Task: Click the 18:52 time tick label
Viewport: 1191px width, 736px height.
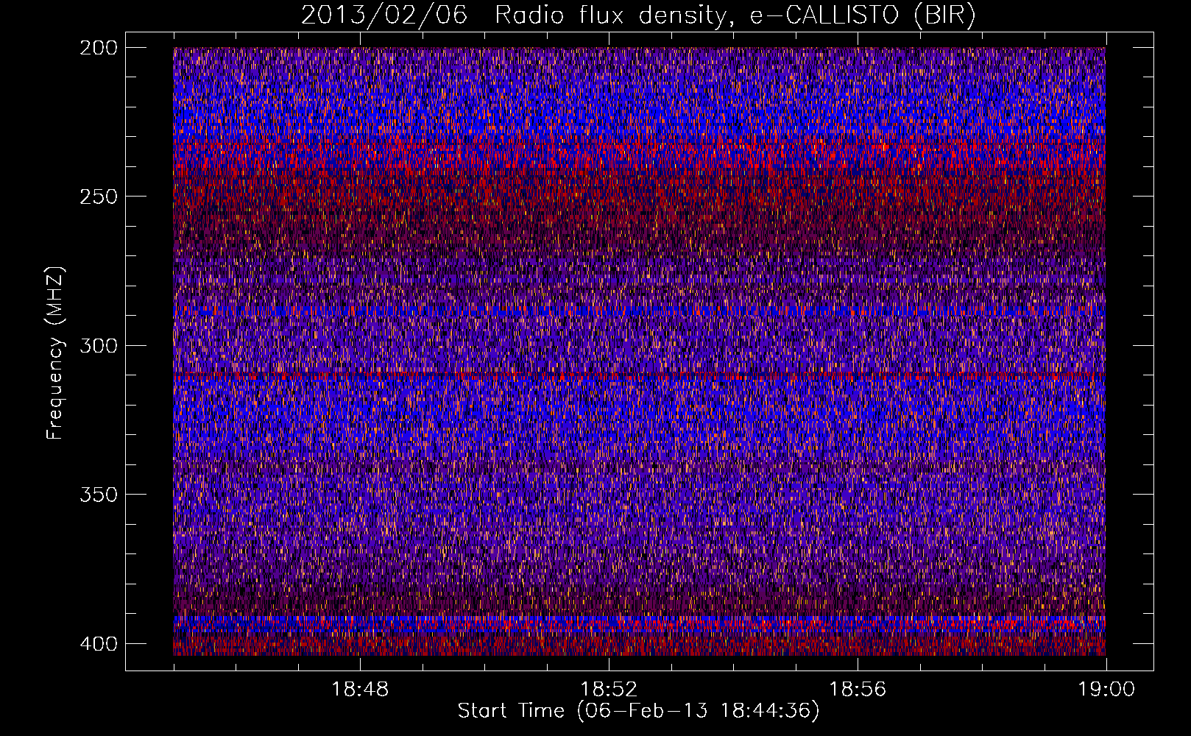Action: pyautogui.click(x=609, y=690)
